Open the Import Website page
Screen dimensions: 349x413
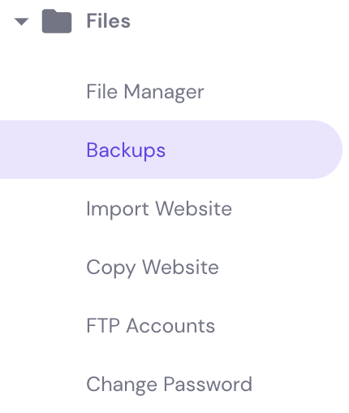159,209
